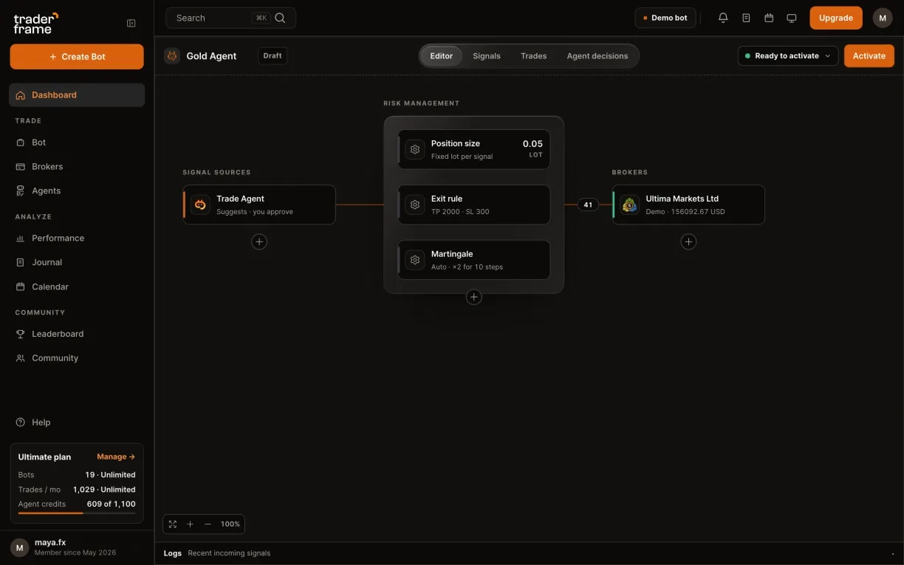Switch to the Editor tab
This screenshot has height=565, width=904.
pyautogui.click(x=442, y=56)
